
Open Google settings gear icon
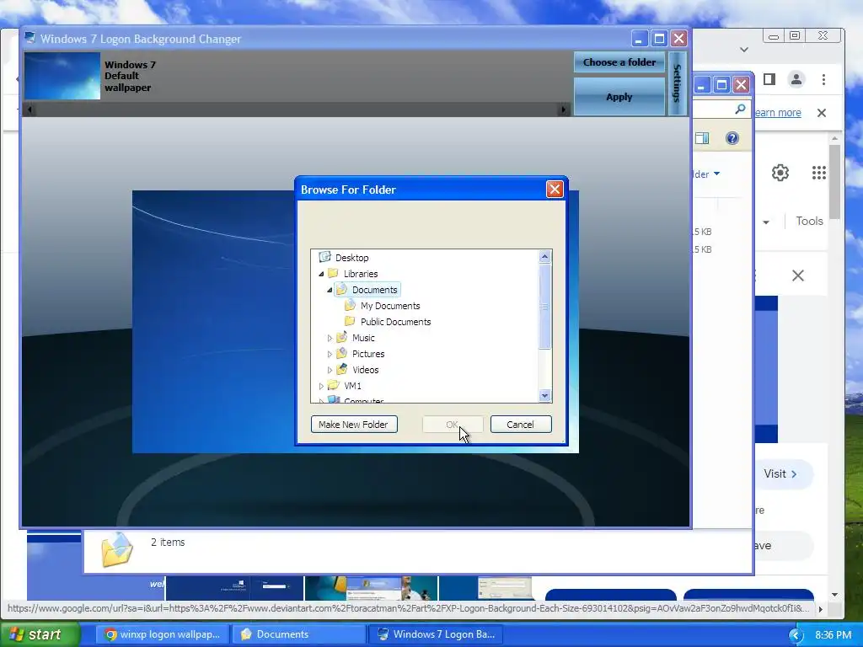[780, 173]
